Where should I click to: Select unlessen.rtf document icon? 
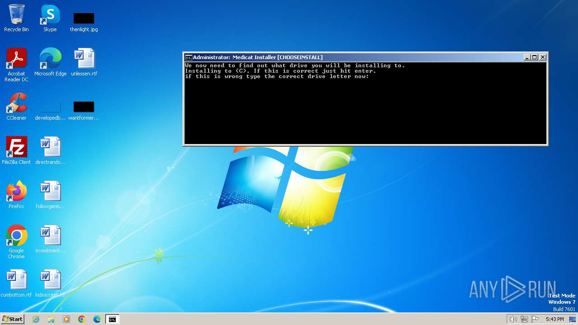(84, 62)
